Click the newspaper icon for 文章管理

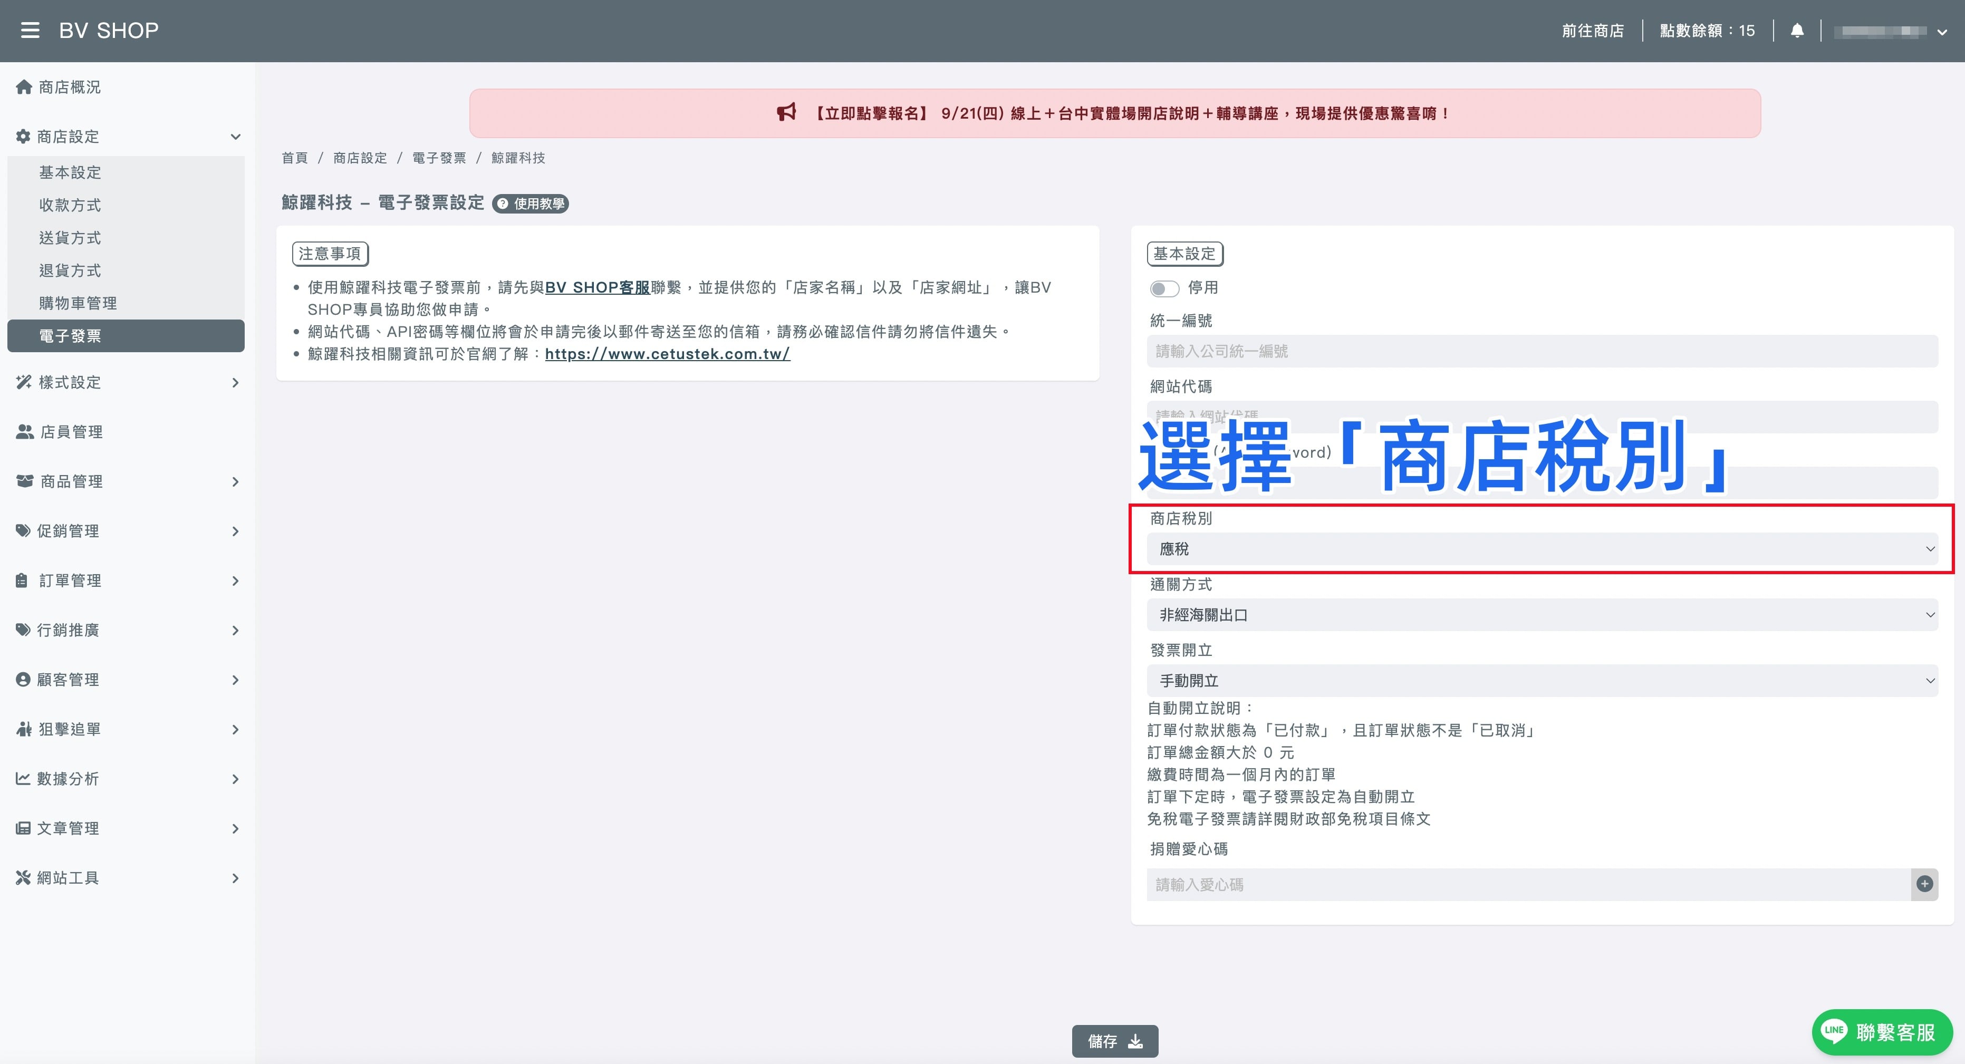23,828
